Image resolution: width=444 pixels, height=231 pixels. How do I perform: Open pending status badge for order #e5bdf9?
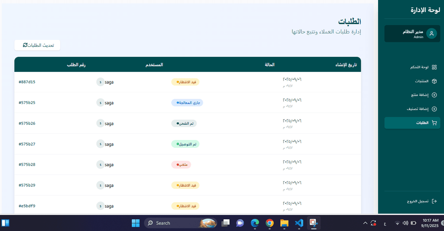coord(185,206)
